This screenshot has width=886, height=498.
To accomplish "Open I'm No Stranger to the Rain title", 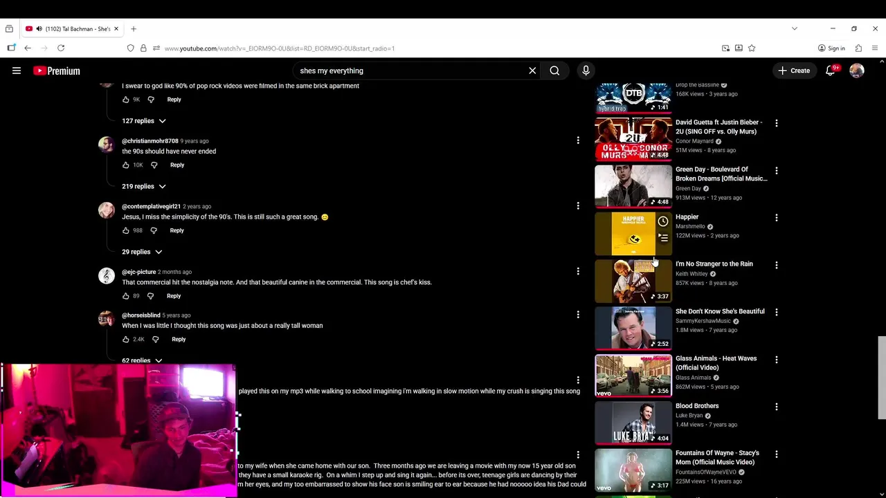I will (x=714, y=264).
